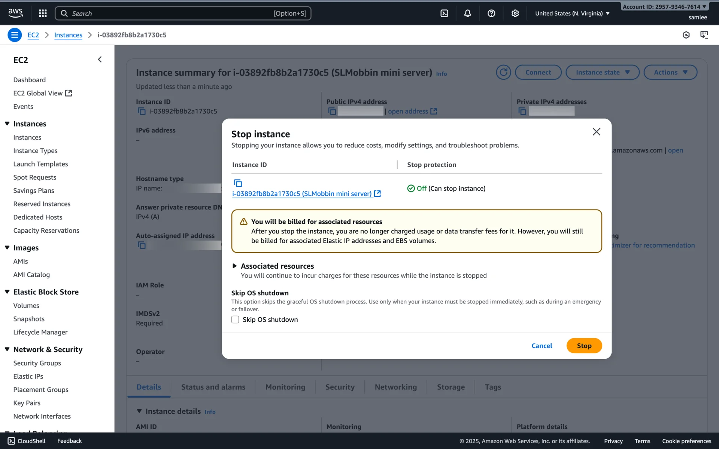Screen dimensions: 719x449
Task: Collapse the EC2 sidebar with chevron
Action: pyautogui.click(x=100, y=59)
